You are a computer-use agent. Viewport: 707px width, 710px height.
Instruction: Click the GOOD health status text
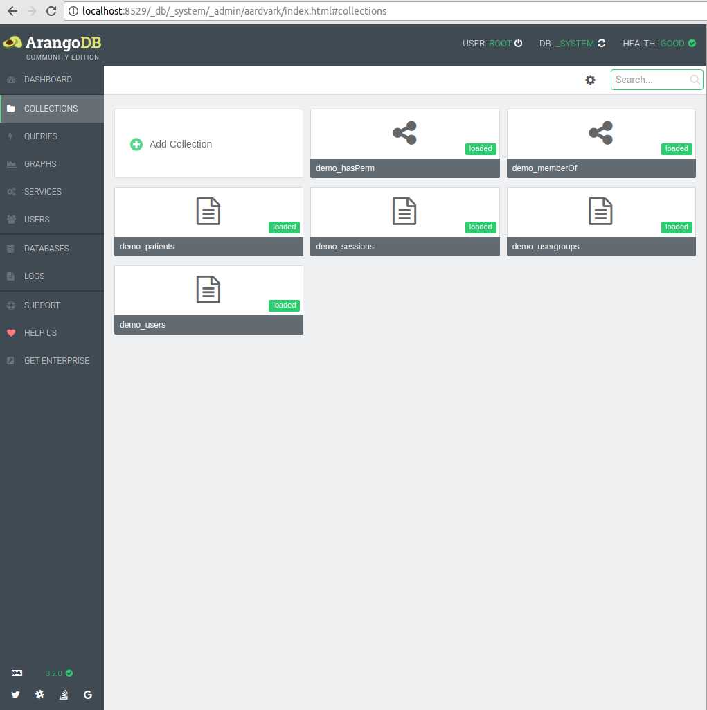672,44
